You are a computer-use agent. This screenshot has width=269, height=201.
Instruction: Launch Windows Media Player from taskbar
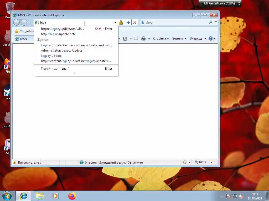point(55,196)
